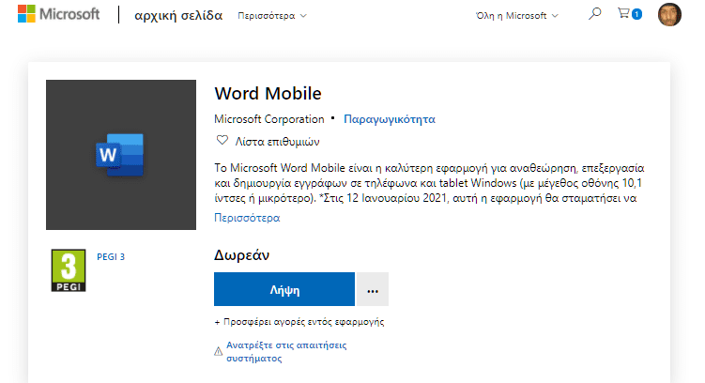Viewport: 705px width, 383px height.
Task: Click the PEGI 3 rating badge
Action: click(69, 270)
